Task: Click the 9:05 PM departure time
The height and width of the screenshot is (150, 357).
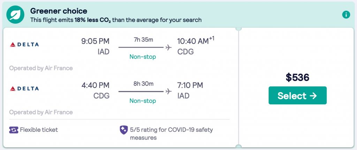Action: [x=95, y=42]
